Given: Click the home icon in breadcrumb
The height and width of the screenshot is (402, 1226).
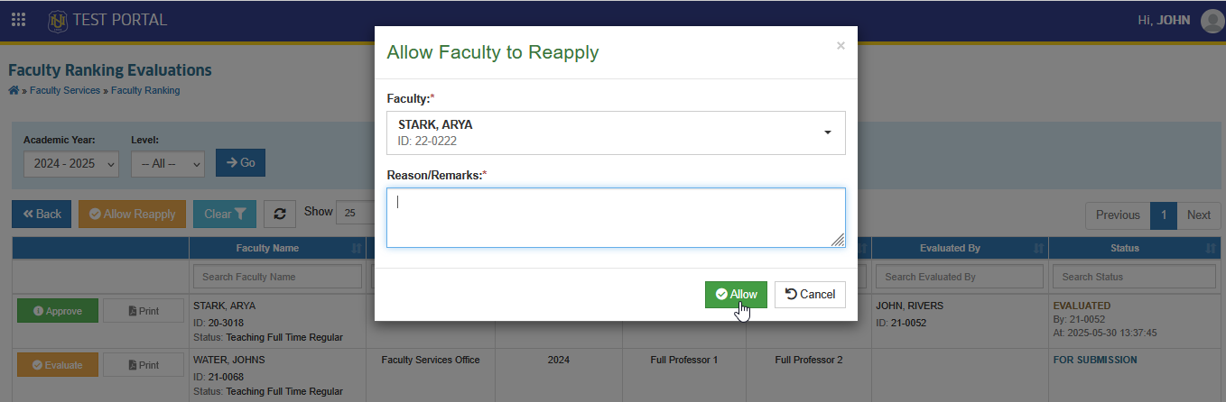Looking at the screenshot, I should 14,90.
